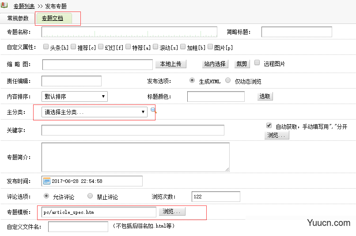Image resolution: width=356 pixels, height=236 pixels.
Task: Open the 请选择主分类 dropdown
Action: tap(95, 112)
